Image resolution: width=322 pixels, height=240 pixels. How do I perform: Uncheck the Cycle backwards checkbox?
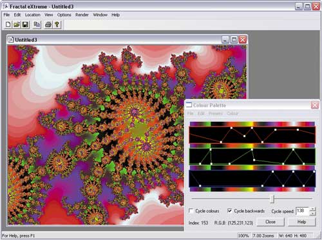click(x=230, y=211)
